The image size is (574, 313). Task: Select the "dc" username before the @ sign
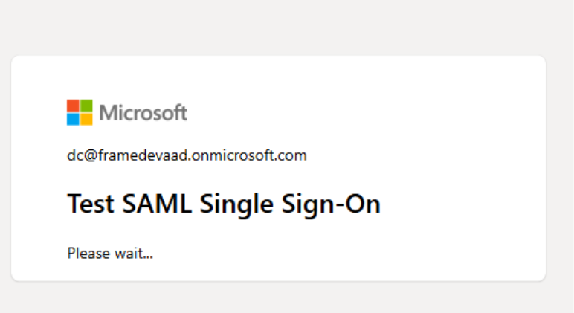click(x=74, y=155)
